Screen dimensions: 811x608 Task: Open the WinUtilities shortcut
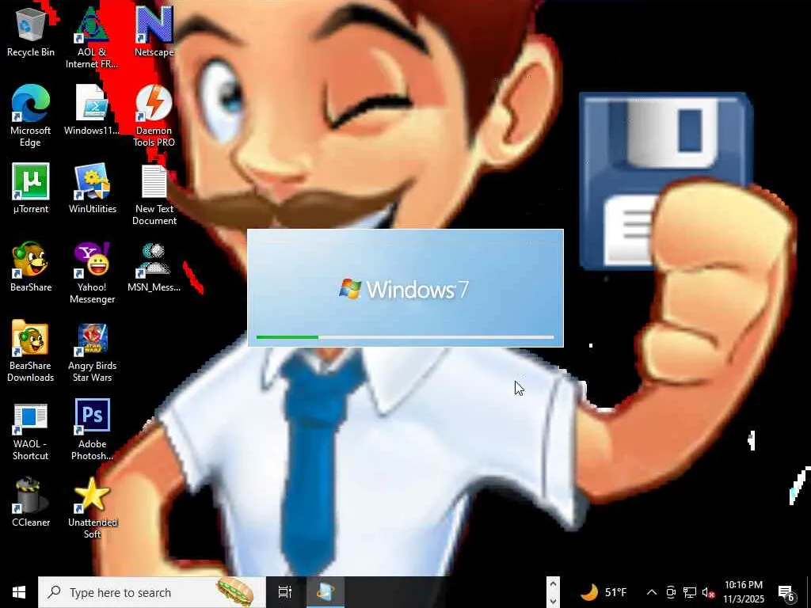coord(92,188)
